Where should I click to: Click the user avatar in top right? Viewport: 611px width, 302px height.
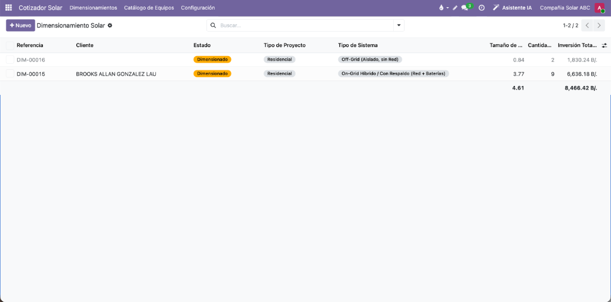[599, 8]
